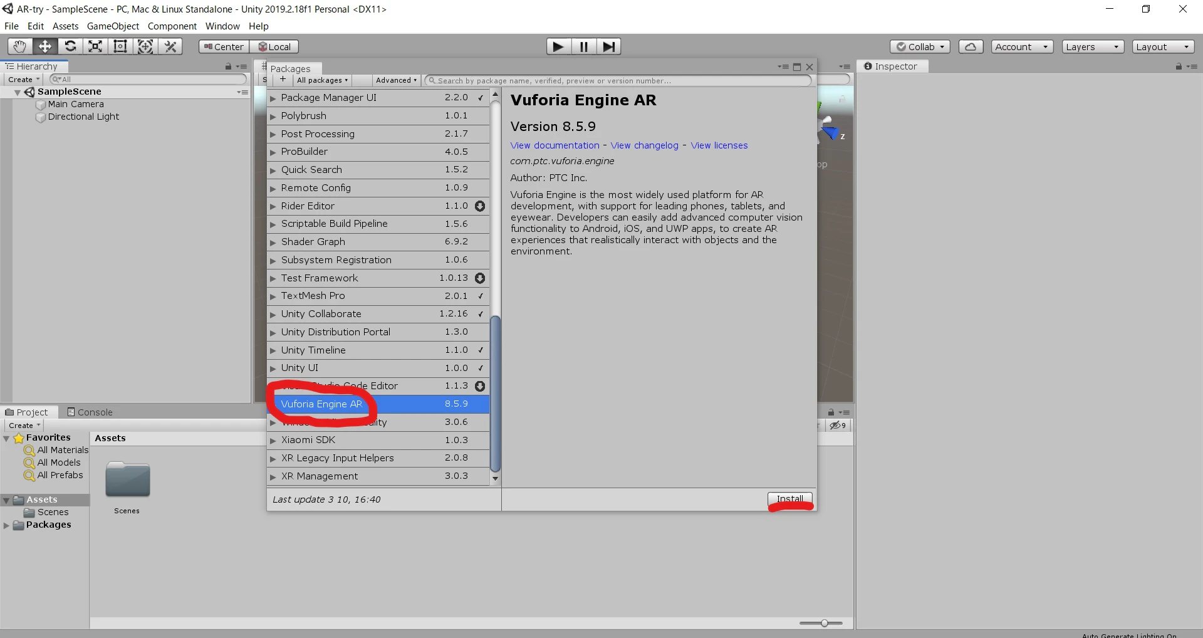Image resolution: width=1203 pixels, height=638 pixels.
Task: Select Main Camera in Hierarchy
Action: 76,105
